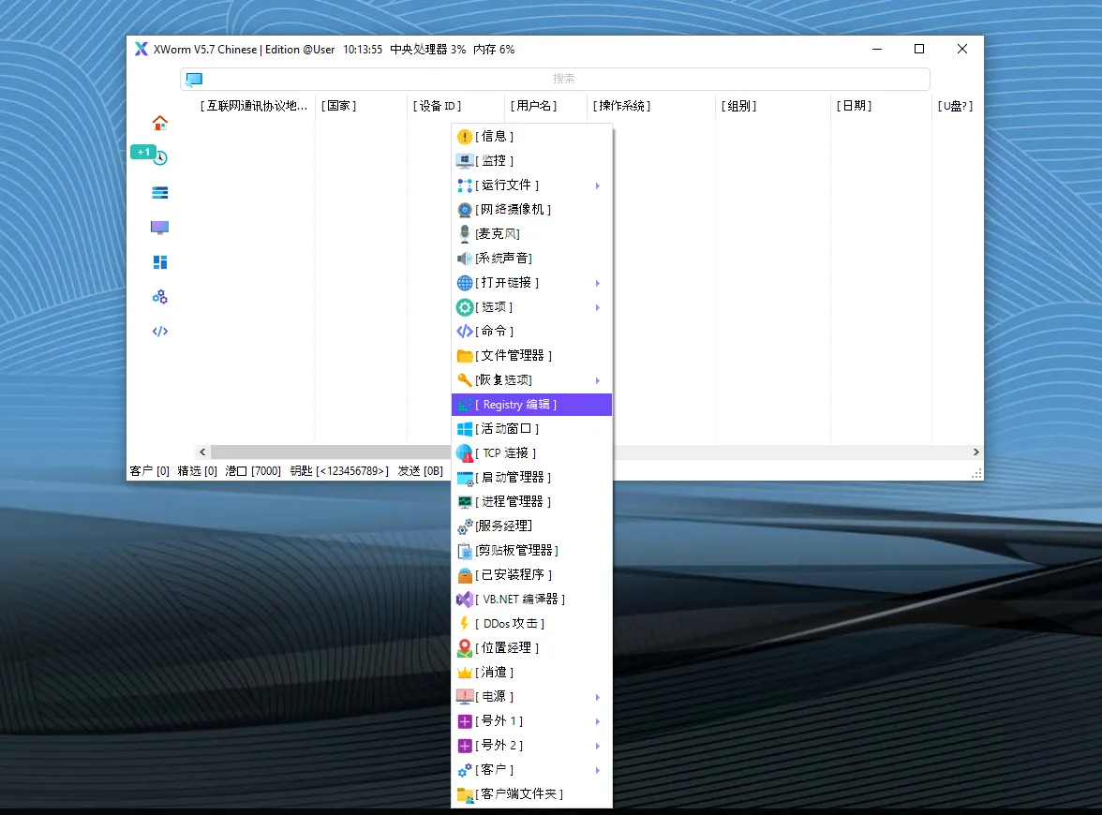Select [DDos 攻击] from the context menu

(506, 623)
